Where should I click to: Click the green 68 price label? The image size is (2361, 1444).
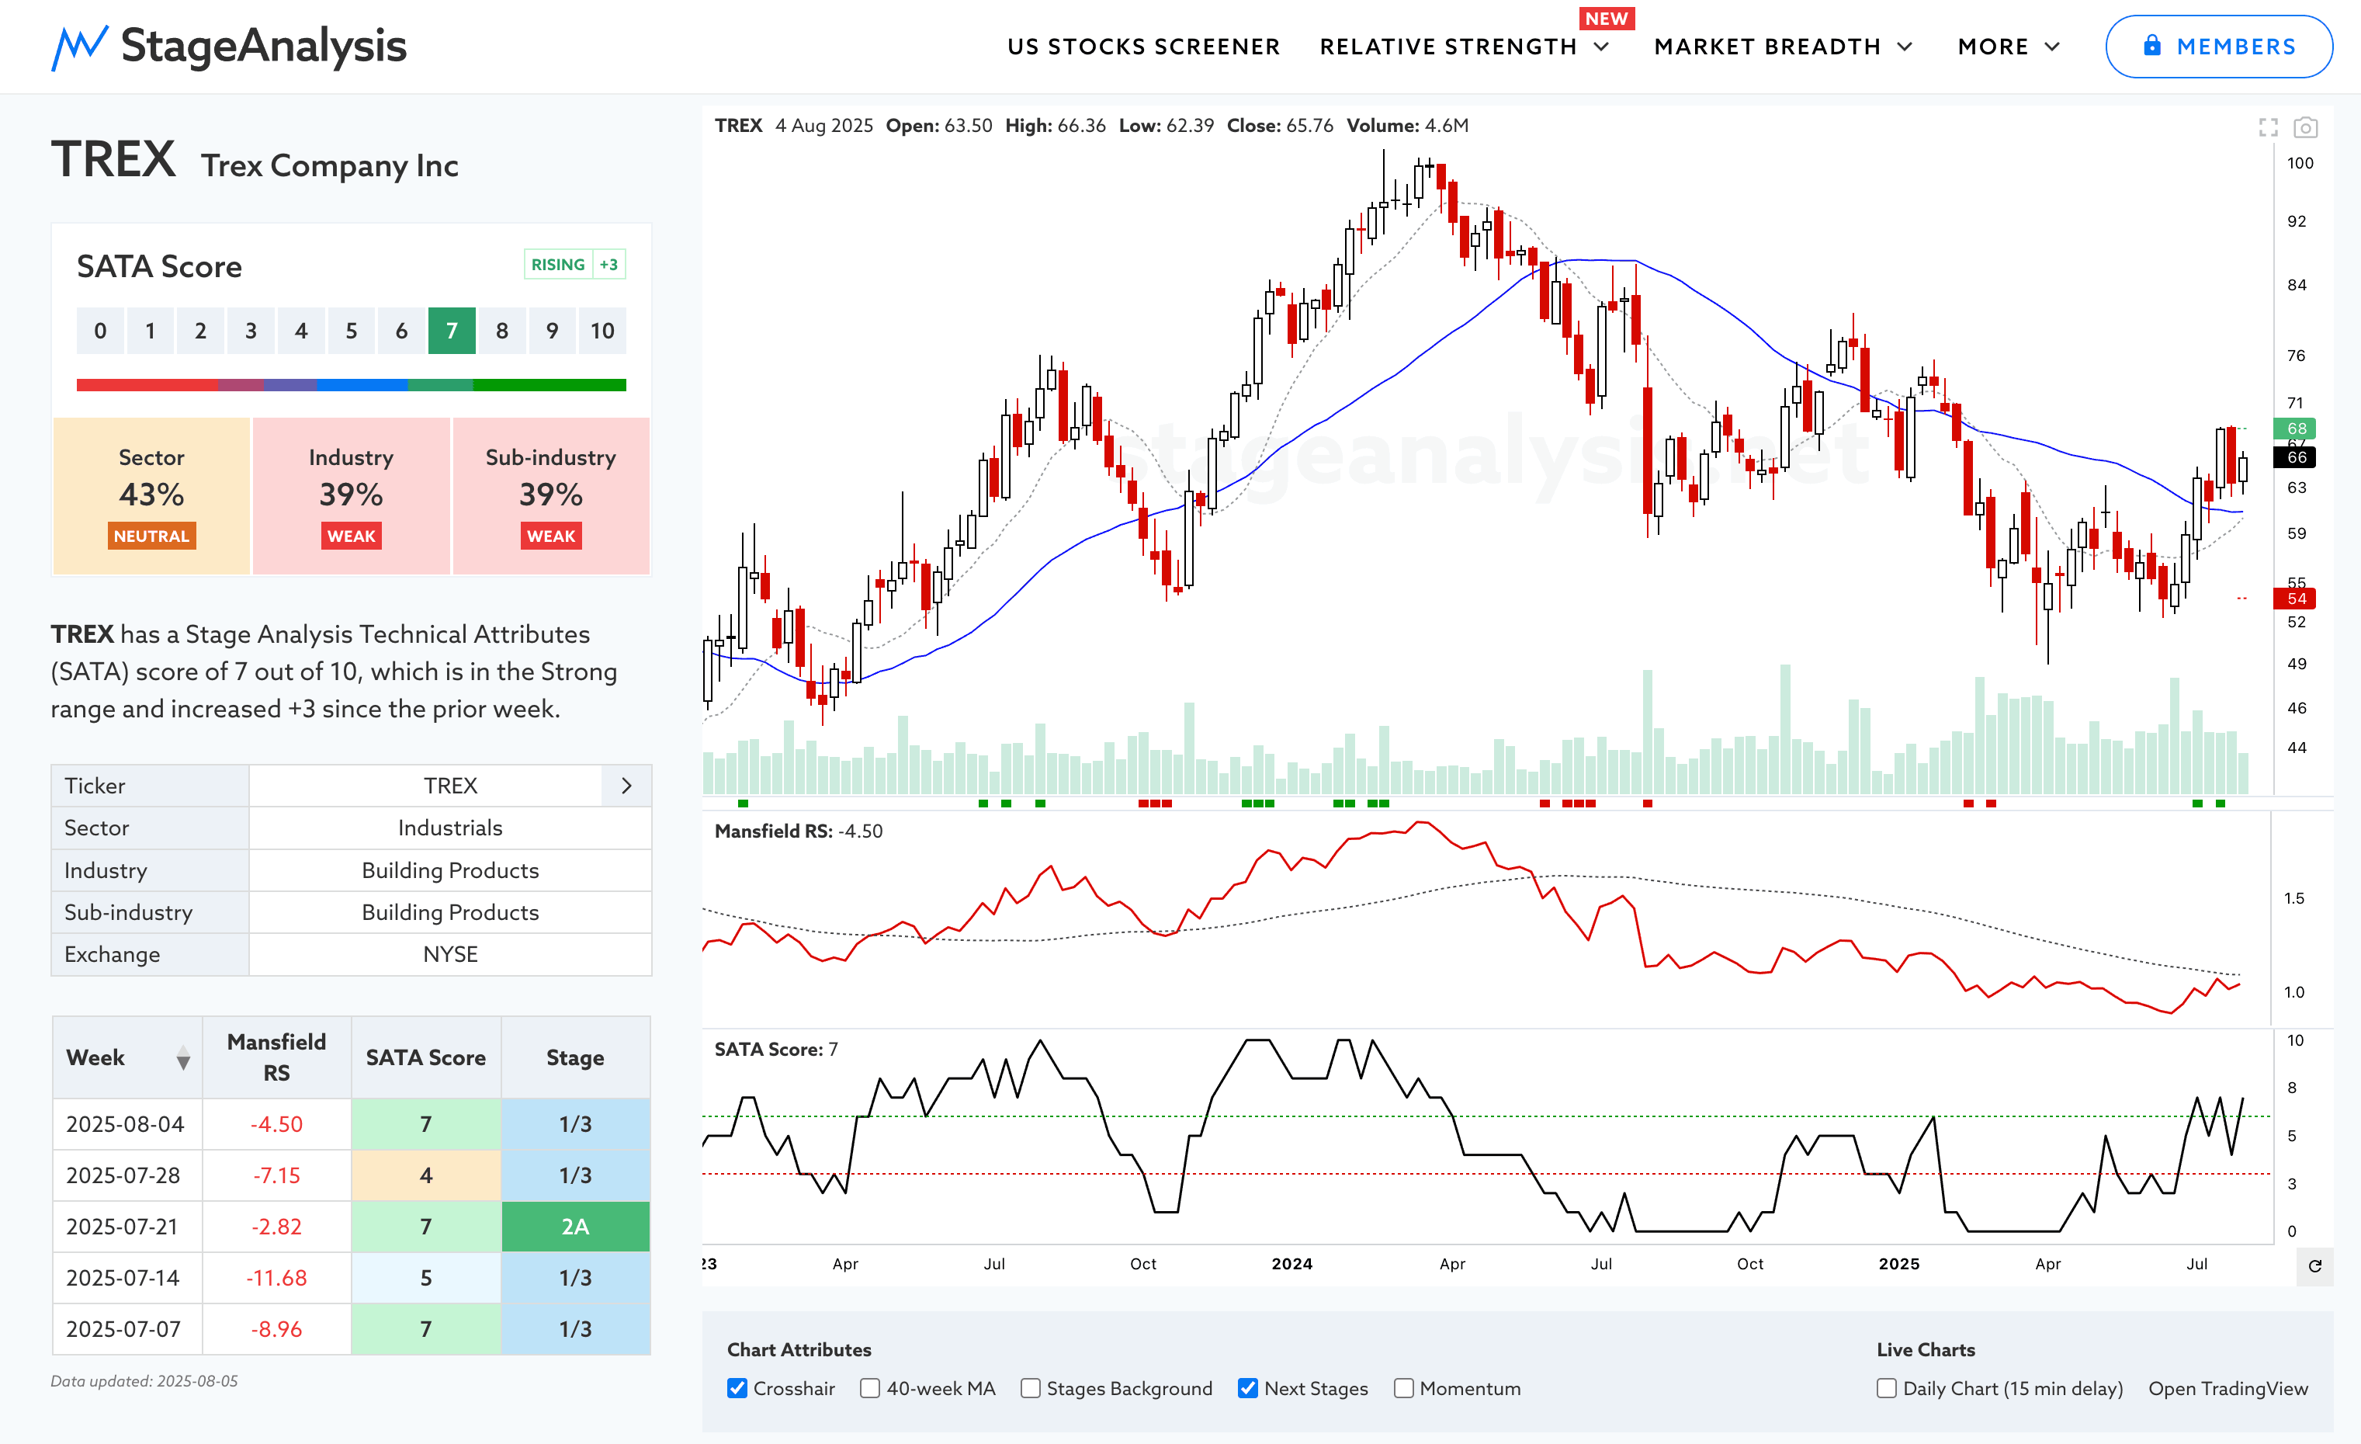pyautogui.click(x=2295, y=429)
